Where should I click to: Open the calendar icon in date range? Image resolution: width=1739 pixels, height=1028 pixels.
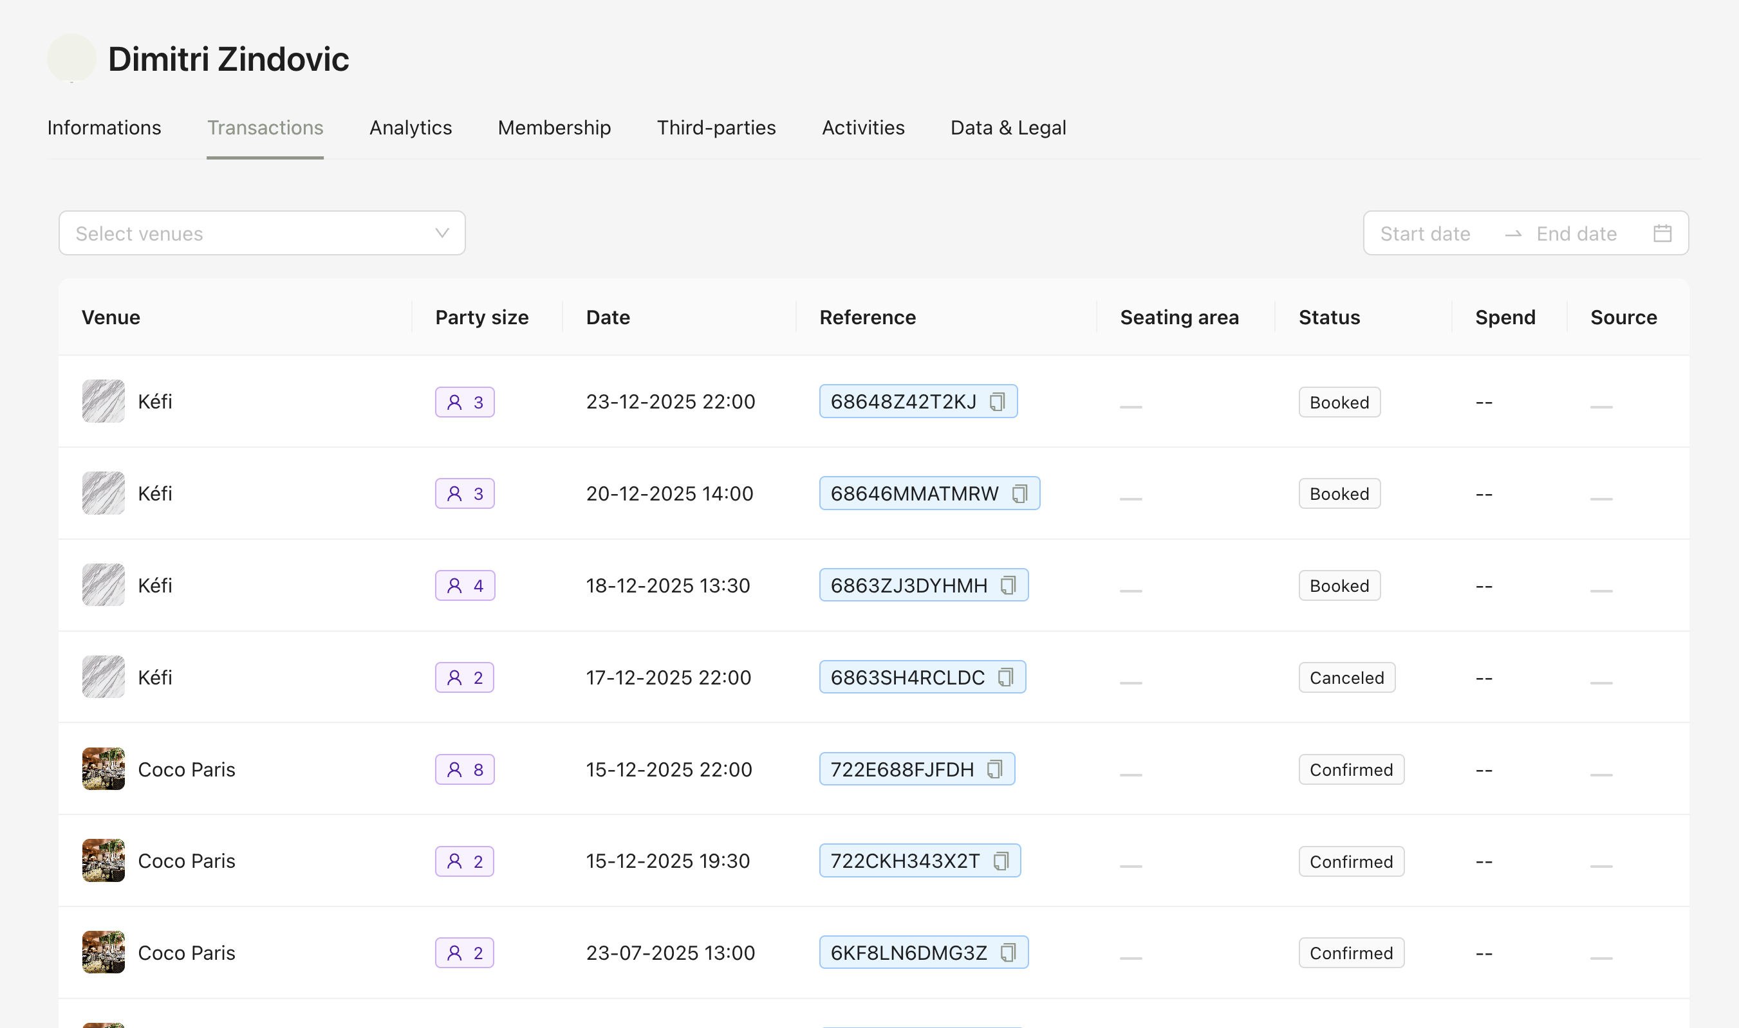(x=1662, y=234)
